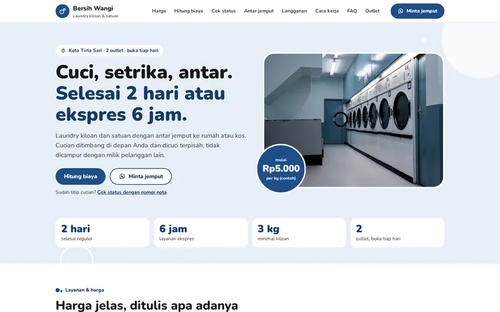Click paragraph starting Laundry kiloan dan satuan
Image resolution: width=500 pixels, height=312 pixels.
[x=151, y=145]
